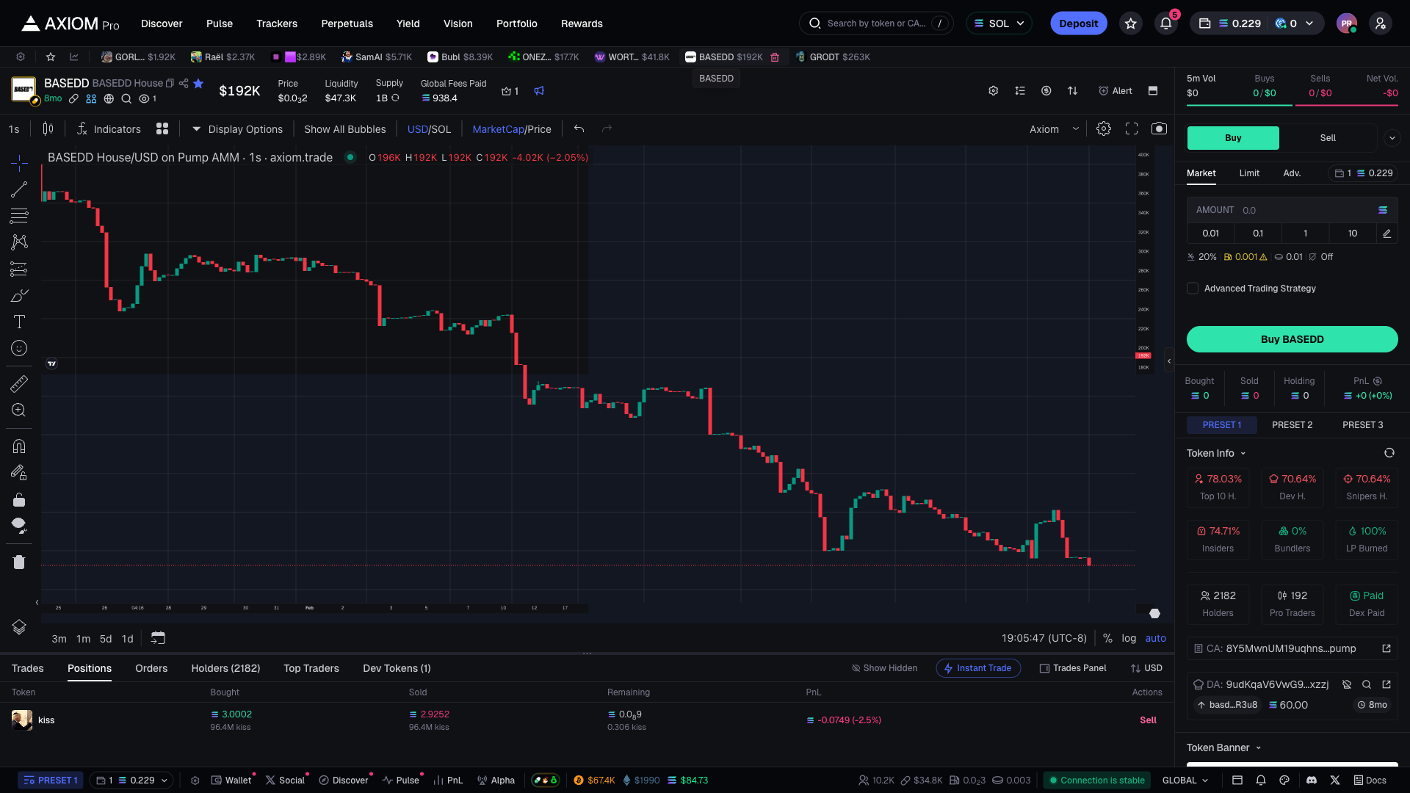Toggle fullscreen chart mode
The image size is (1410, 793).
coord(1132,129)
